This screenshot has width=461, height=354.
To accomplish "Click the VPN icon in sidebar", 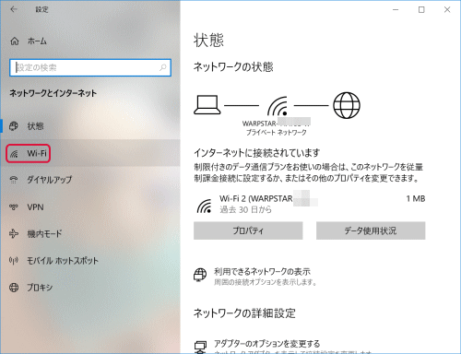I will point(14,207).
